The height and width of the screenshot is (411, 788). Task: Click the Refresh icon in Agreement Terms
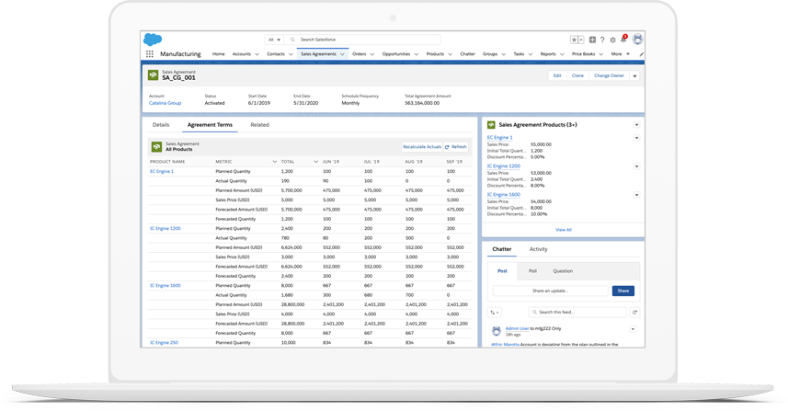coord(447,147)
